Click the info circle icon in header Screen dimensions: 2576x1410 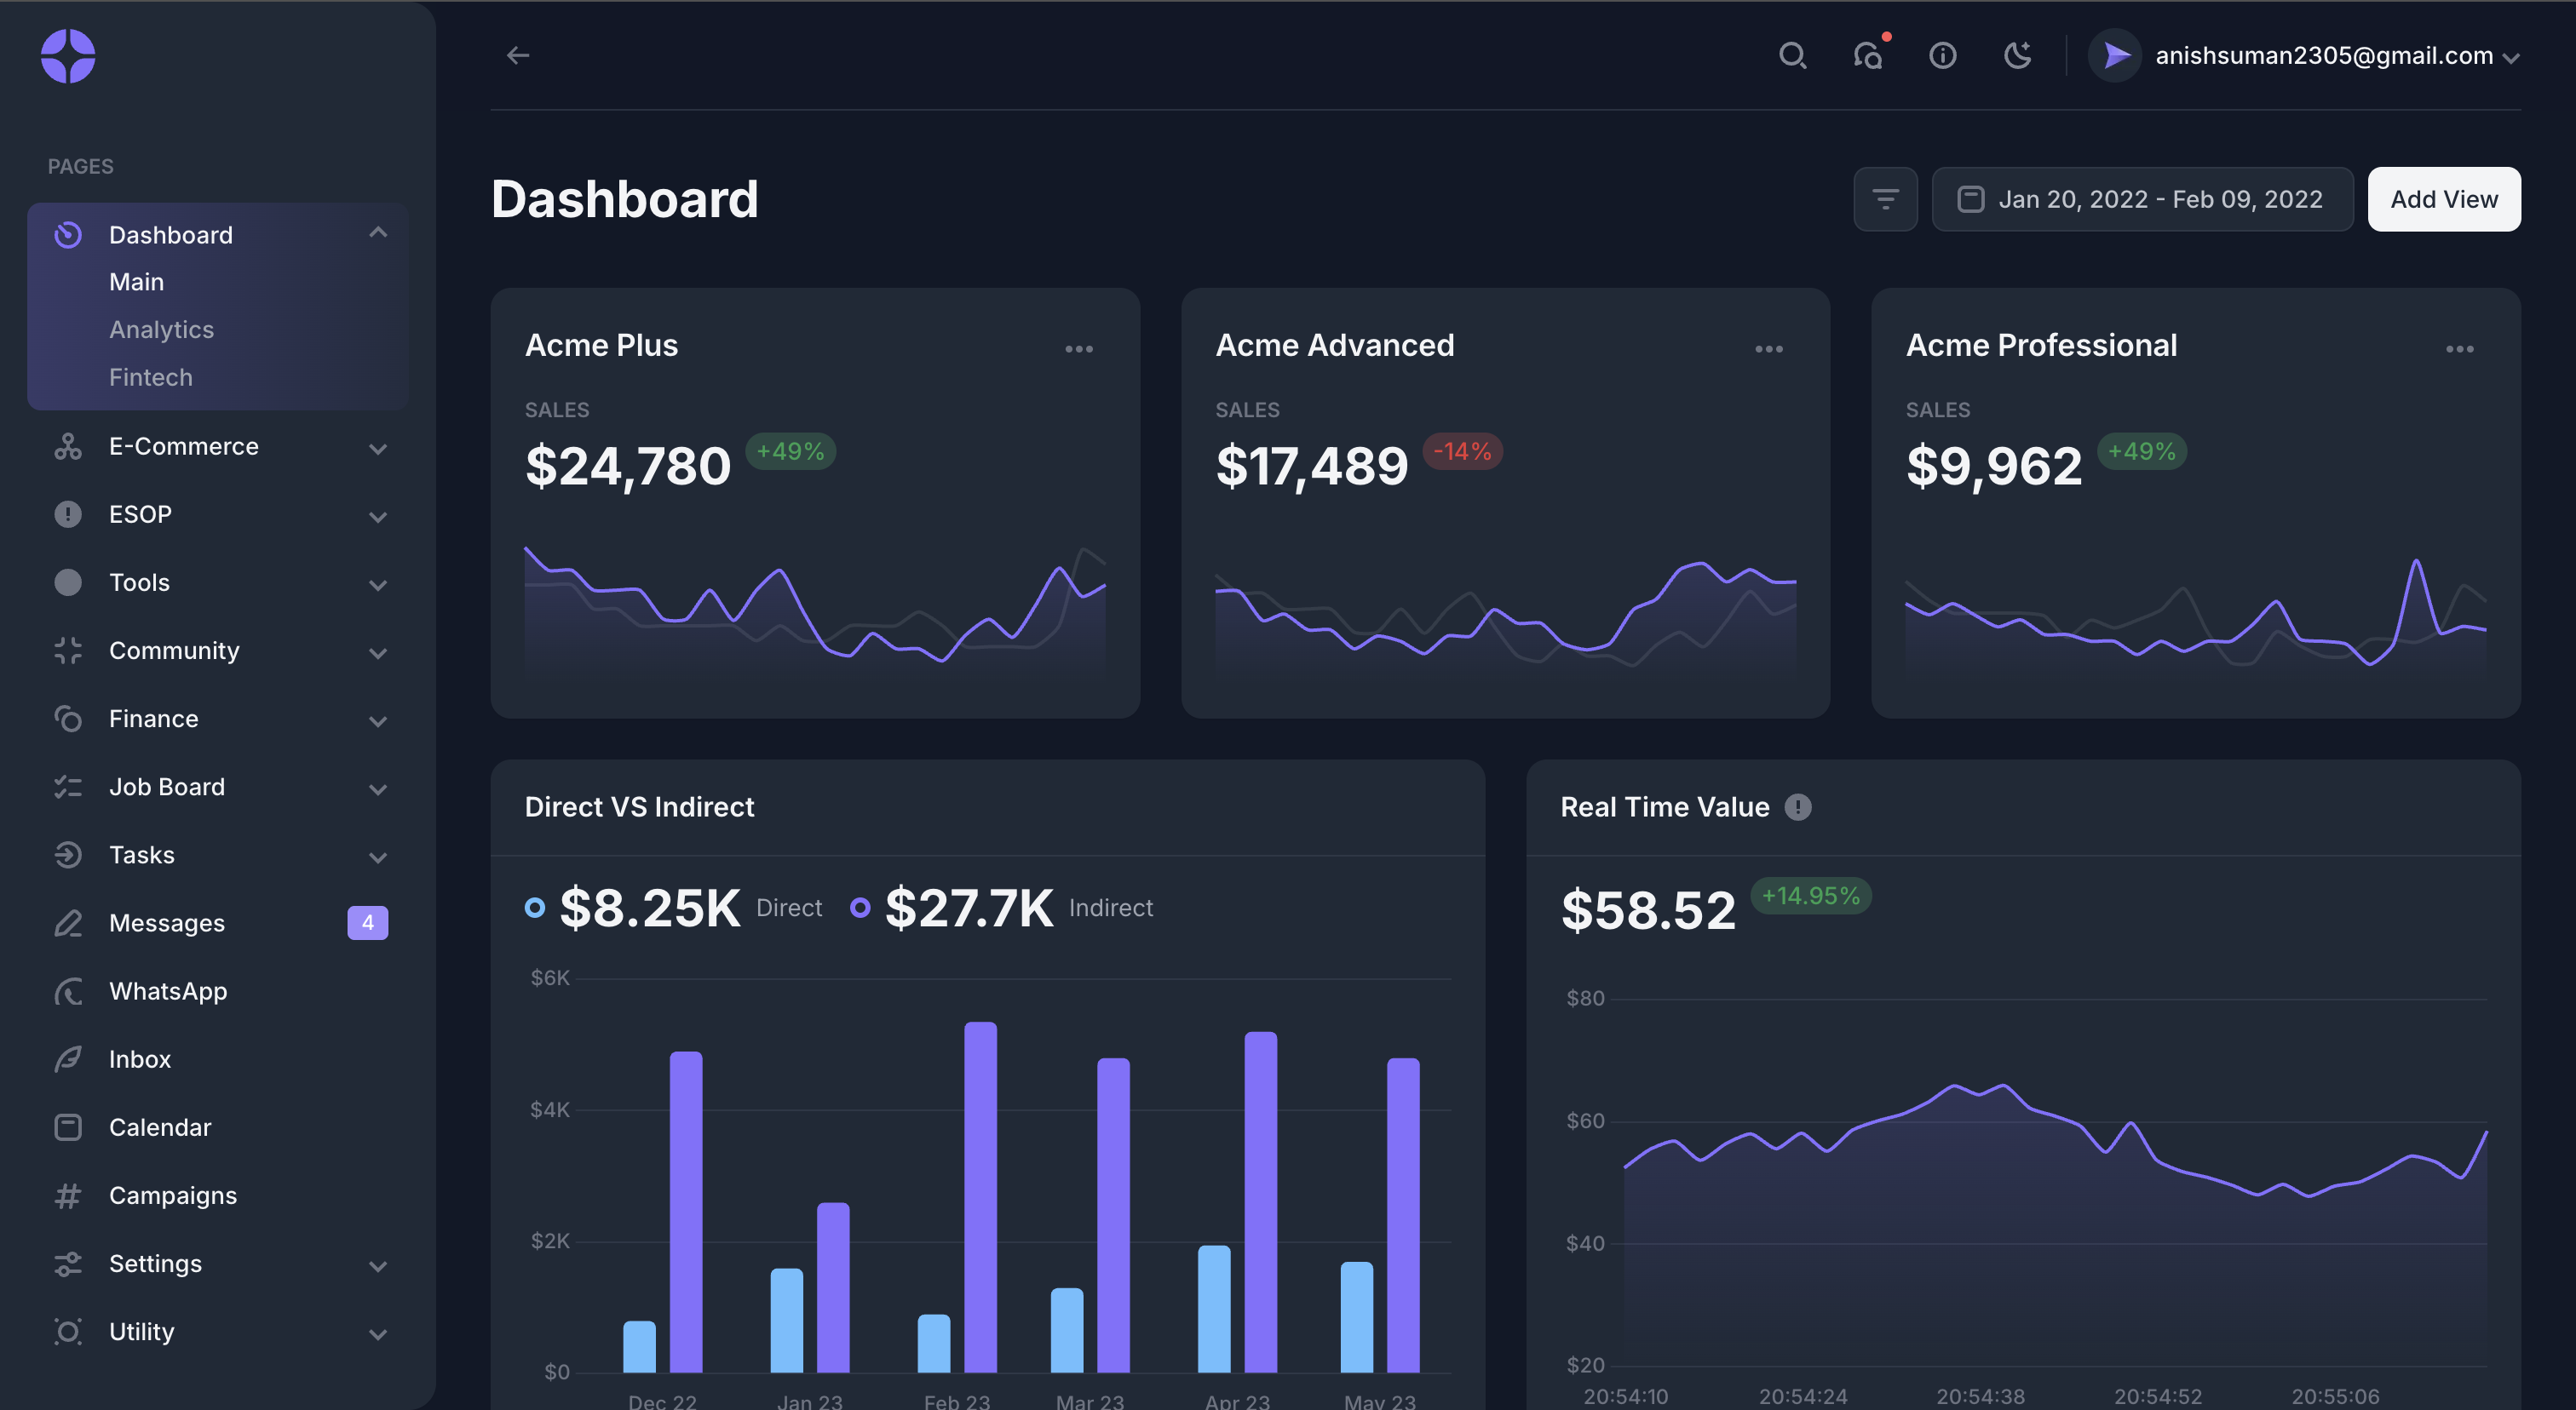[1942, 55]
